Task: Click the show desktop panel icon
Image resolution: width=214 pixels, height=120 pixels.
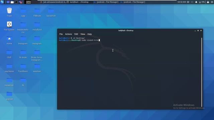Action: pos(8,2)
